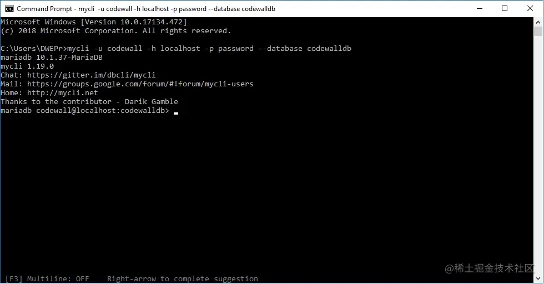
Task: Maximize the Command Prompt window
Action: 505,9
